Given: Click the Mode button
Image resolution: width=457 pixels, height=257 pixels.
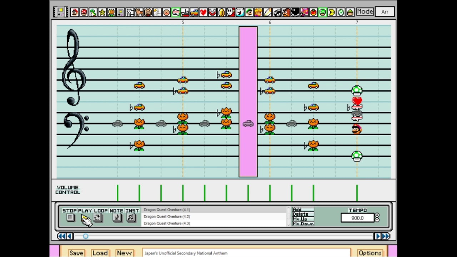Looking at the screenshot, I should coord(365,12).
